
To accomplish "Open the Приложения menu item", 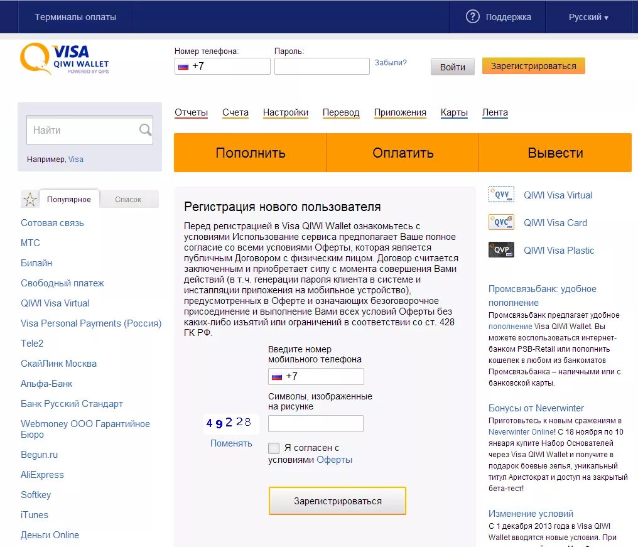I will pyautogui.click(x=400, y=112).
